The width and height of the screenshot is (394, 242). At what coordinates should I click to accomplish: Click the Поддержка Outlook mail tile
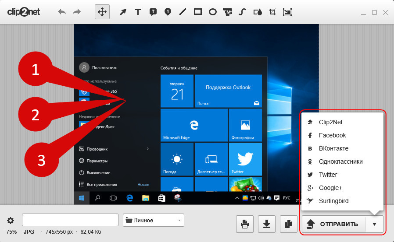[x=228, y=91]
